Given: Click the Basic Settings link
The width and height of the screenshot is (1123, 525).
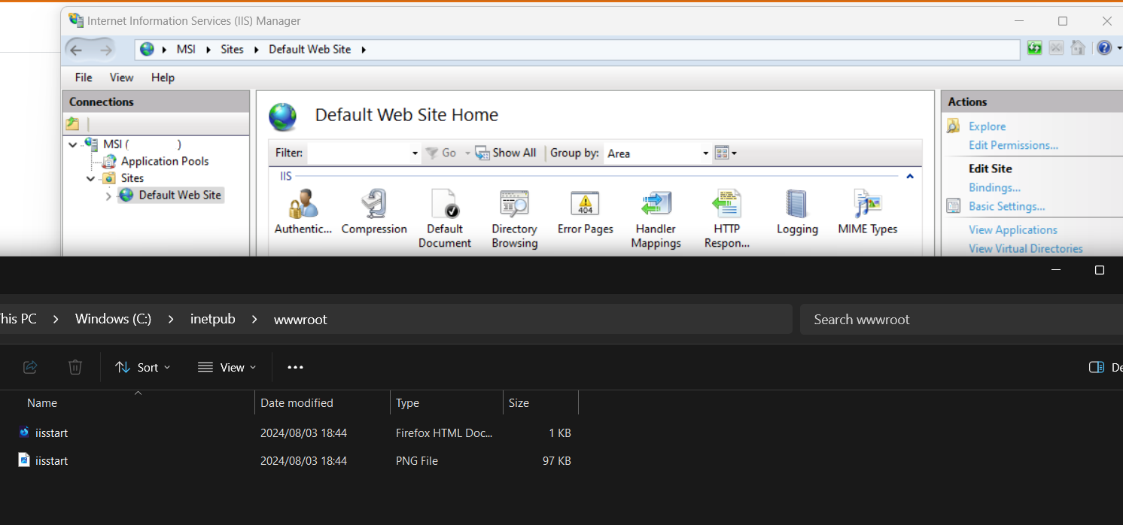Looking at the screenshot, I should pyautogui.click(x=1006, y=206).
